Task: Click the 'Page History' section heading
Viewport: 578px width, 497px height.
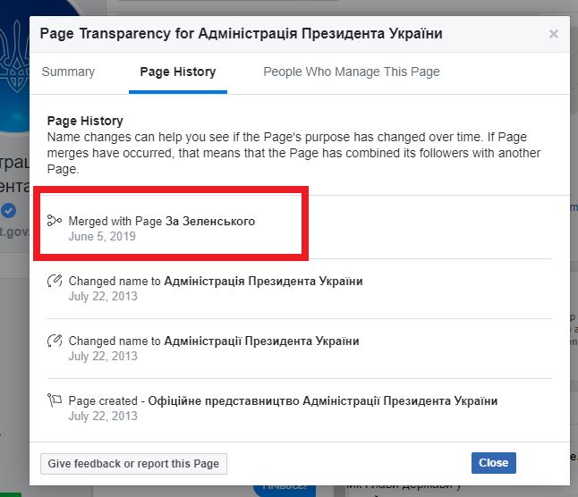Action: (85, 121)
